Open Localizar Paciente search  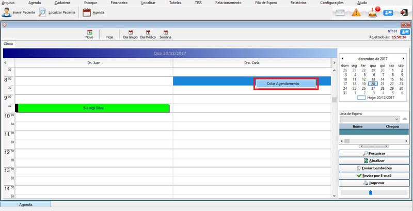pyautogui.click(x=58, y=12)
